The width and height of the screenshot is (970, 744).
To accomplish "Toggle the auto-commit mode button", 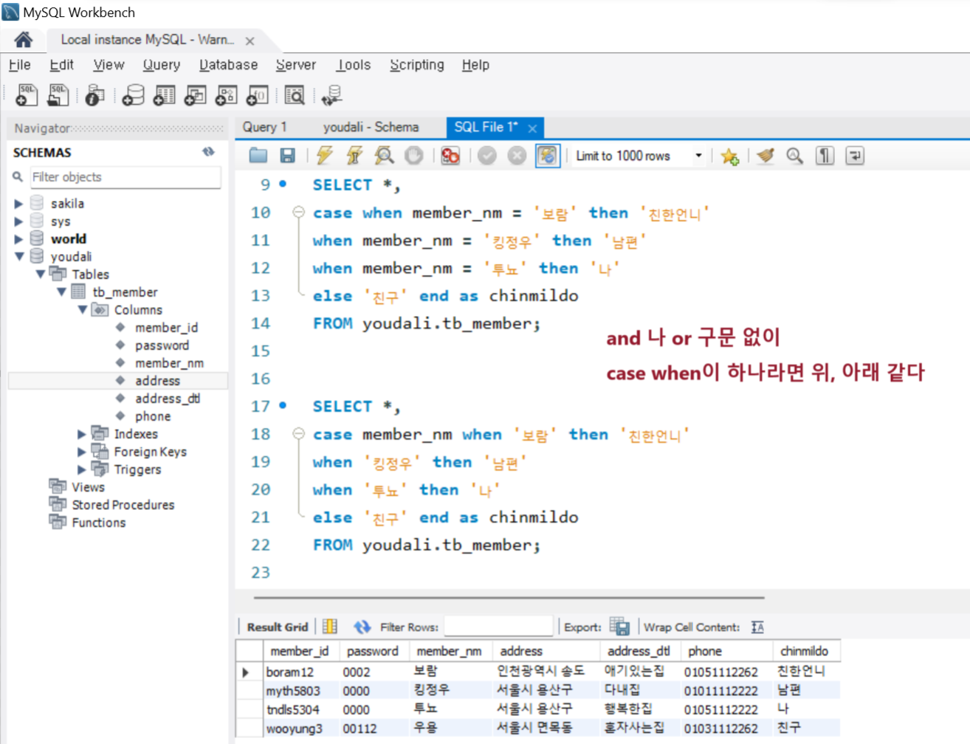I will pyautogui.click(x=547, y=156).
